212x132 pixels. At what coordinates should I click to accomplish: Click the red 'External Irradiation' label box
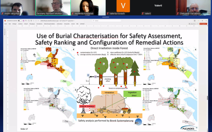click(87, 106)
